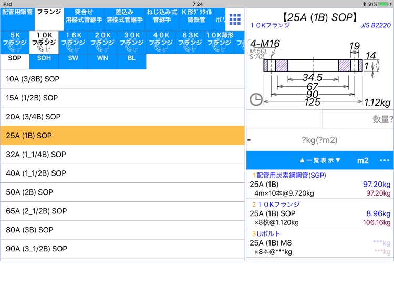Tap the ?kg(?m2) result field
This screenshot has height=296, width=394.
[319, 140]
